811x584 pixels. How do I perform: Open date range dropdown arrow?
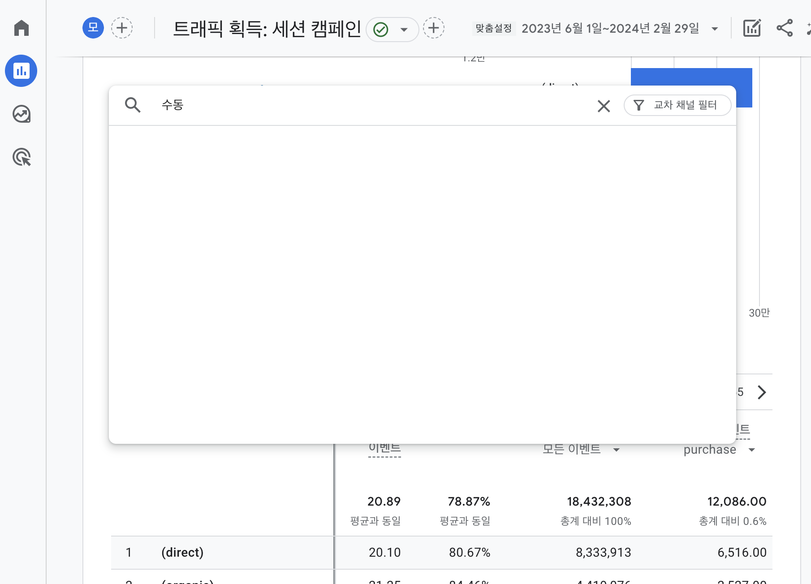tap(715, 29)
